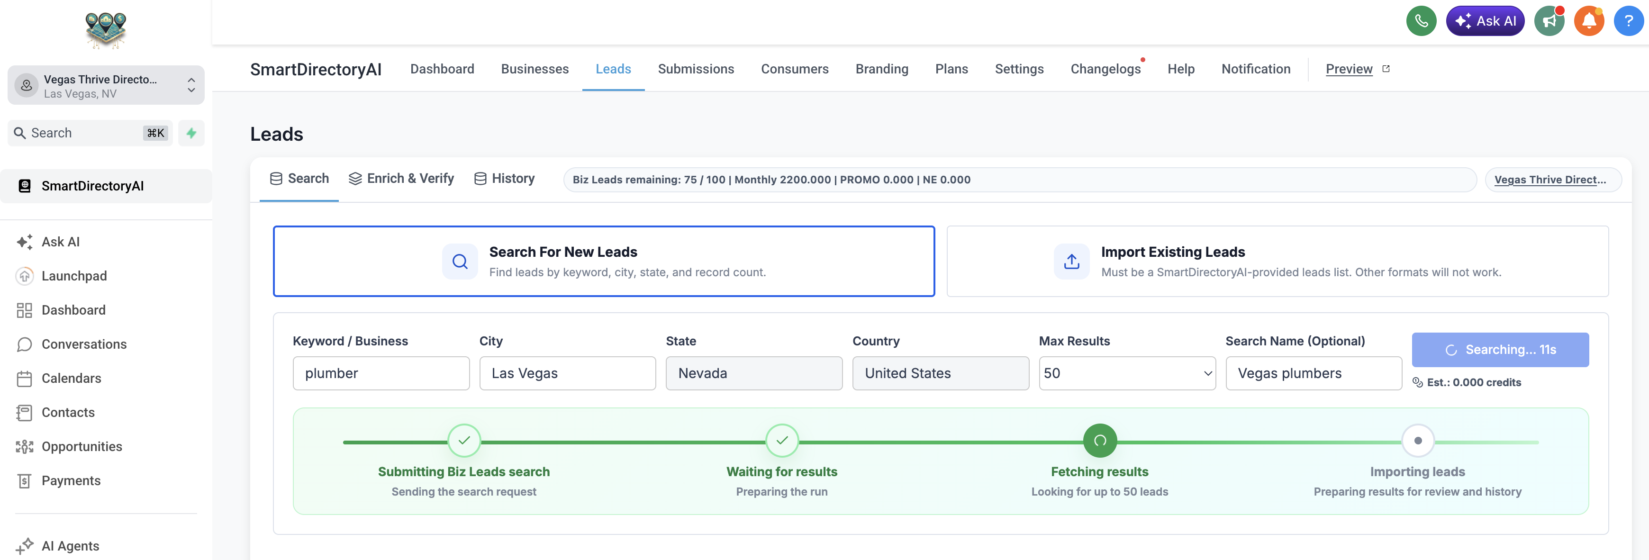
Task: Click the Payments invoice icon
Action: [24, 480]
